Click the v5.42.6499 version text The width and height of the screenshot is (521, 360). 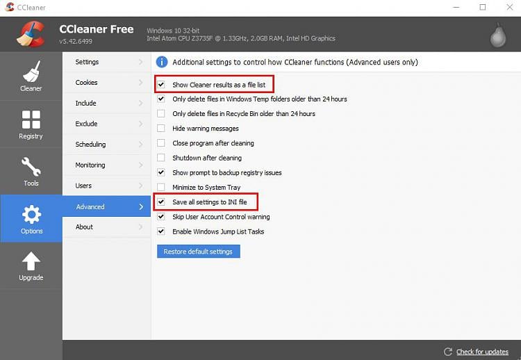pos(76,42)
